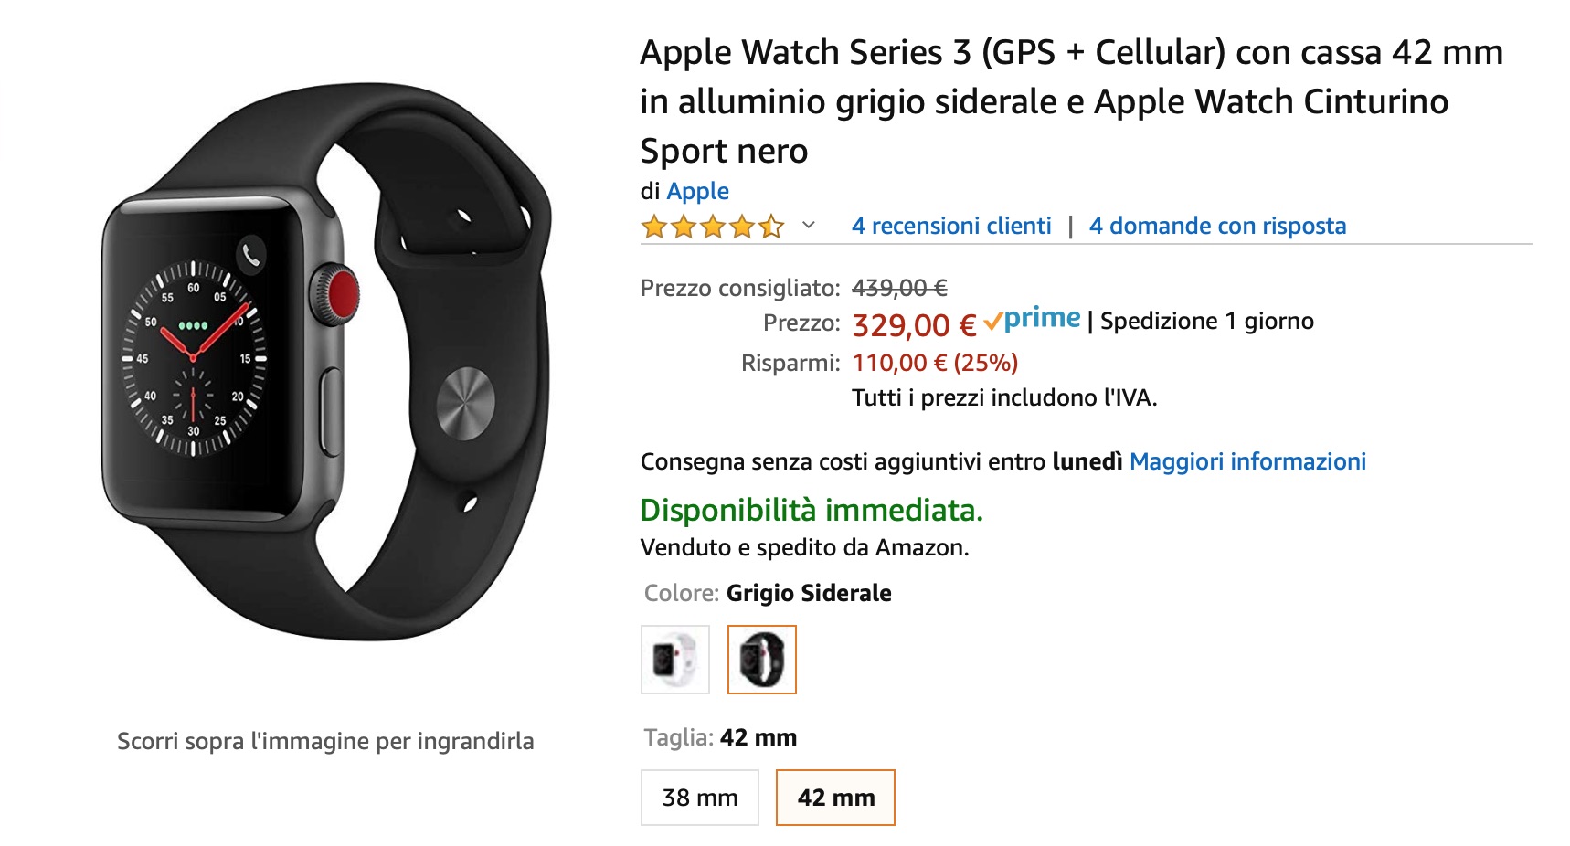Expand the star rating breakdown chevron
The image size is (1570, 846).
tap(808, 226)
